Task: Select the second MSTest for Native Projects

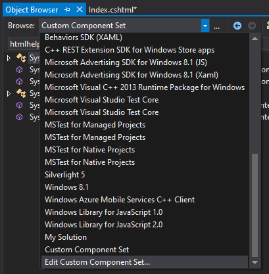Action: (145, 162)
